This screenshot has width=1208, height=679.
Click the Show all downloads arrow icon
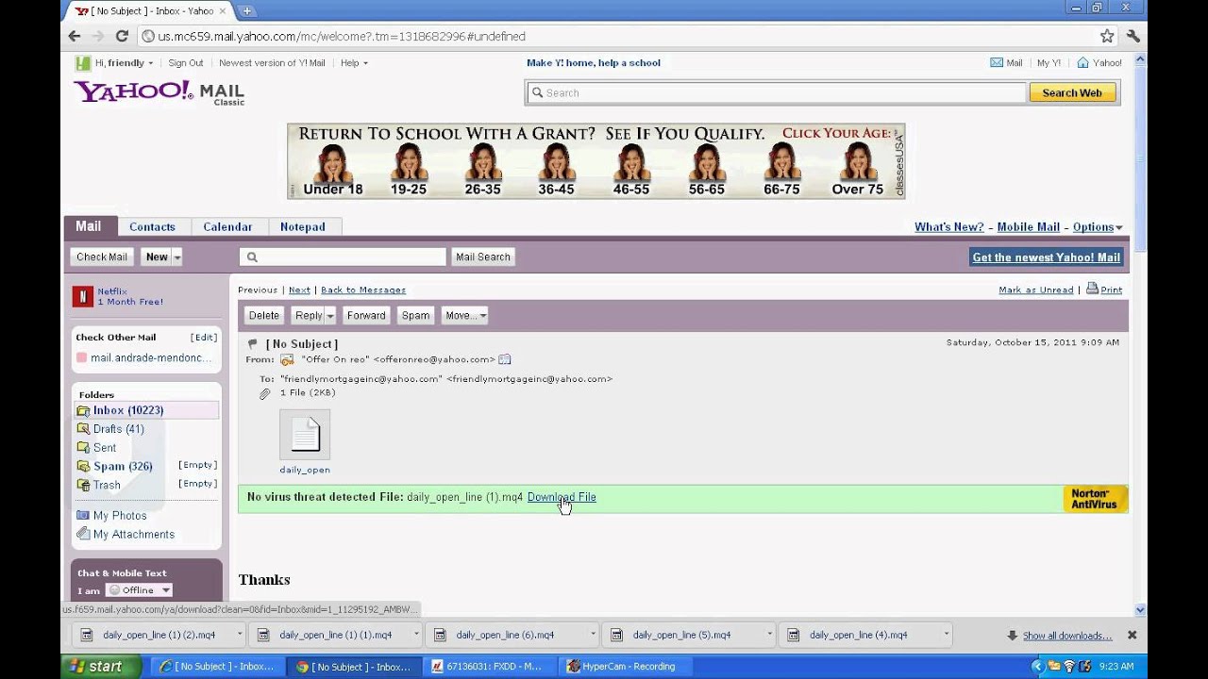(x=1012, y=636)
